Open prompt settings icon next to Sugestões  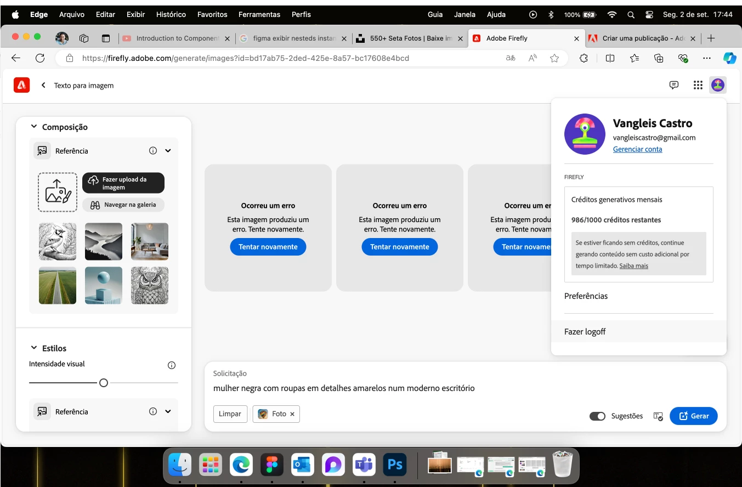tap(658, 416)
